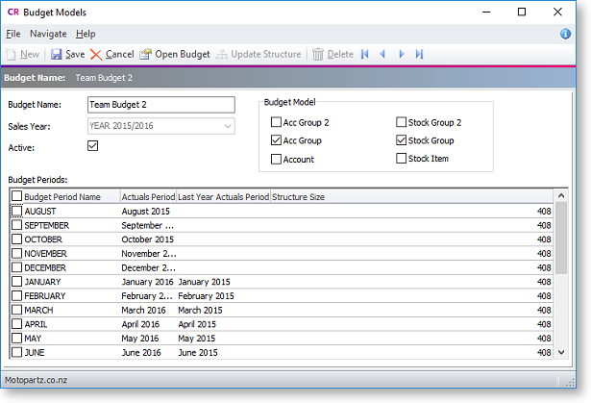Click the CR application icon

click(x=13, y=13)
